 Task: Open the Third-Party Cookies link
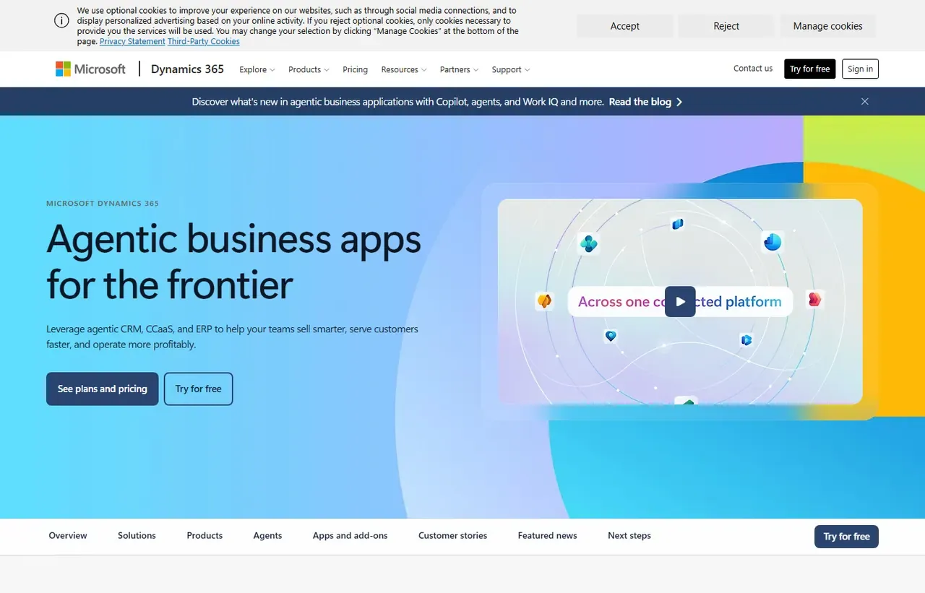204,42
